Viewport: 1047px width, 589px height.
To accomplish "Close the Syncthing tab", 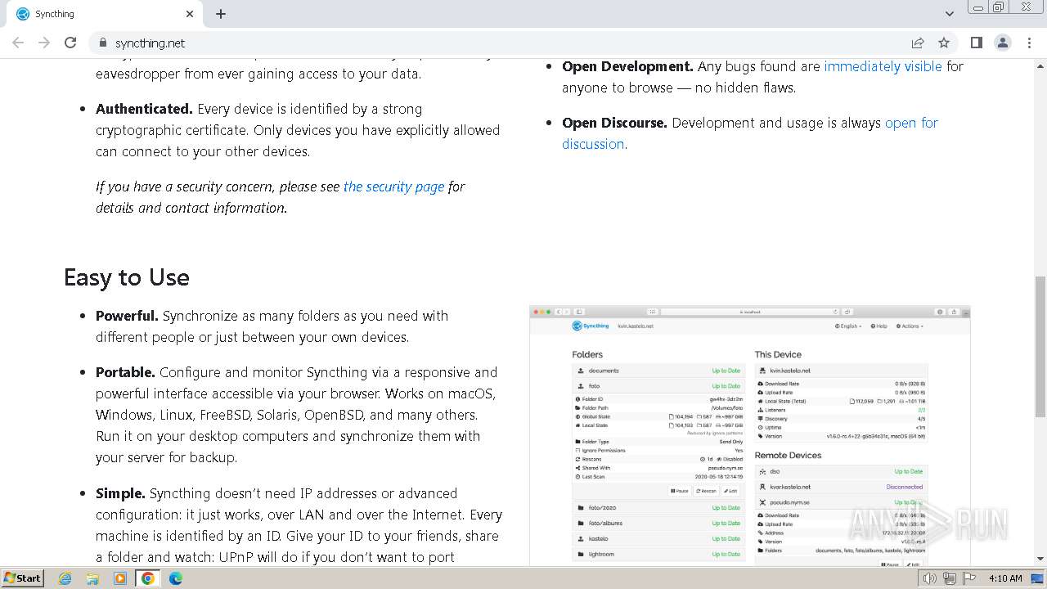I will pyautogui.click(x=190, y=14).
